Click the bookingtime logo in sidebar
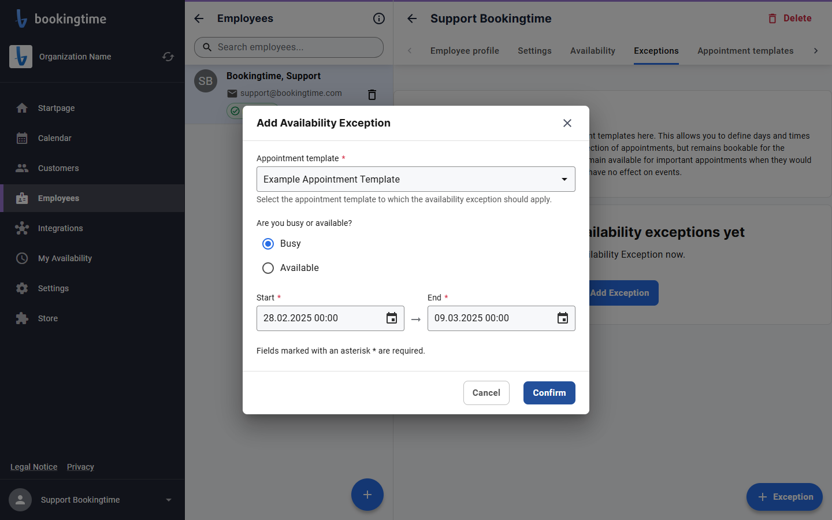This screenshot has height=520, width=832. (x=61, y=18)
